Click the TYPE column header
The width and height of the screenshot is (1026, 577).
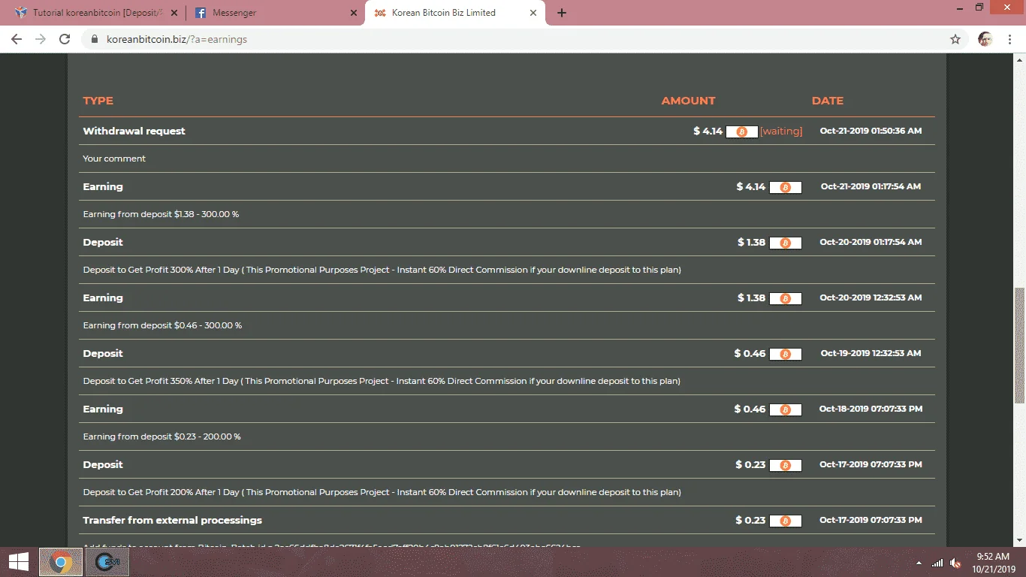98,101
